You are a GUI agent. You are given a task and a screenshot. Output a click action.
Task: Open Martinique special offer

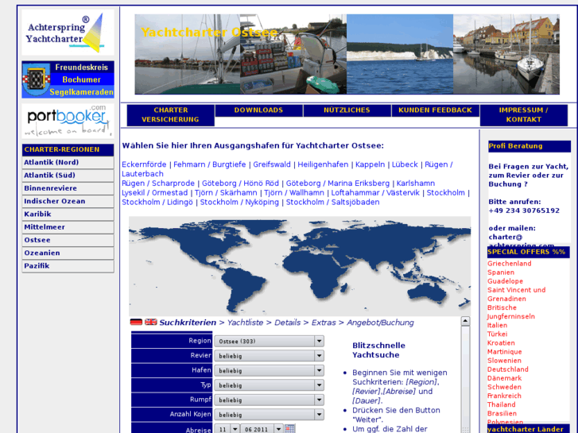[504, 351]
